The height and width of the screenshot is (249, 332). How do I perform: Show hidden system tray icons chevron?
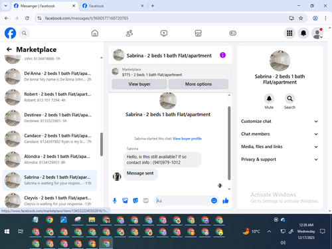point(269,232)
